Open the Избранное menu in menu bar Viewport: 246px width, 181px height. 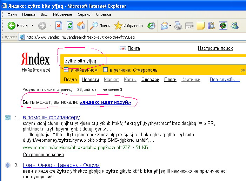point(62,14)
